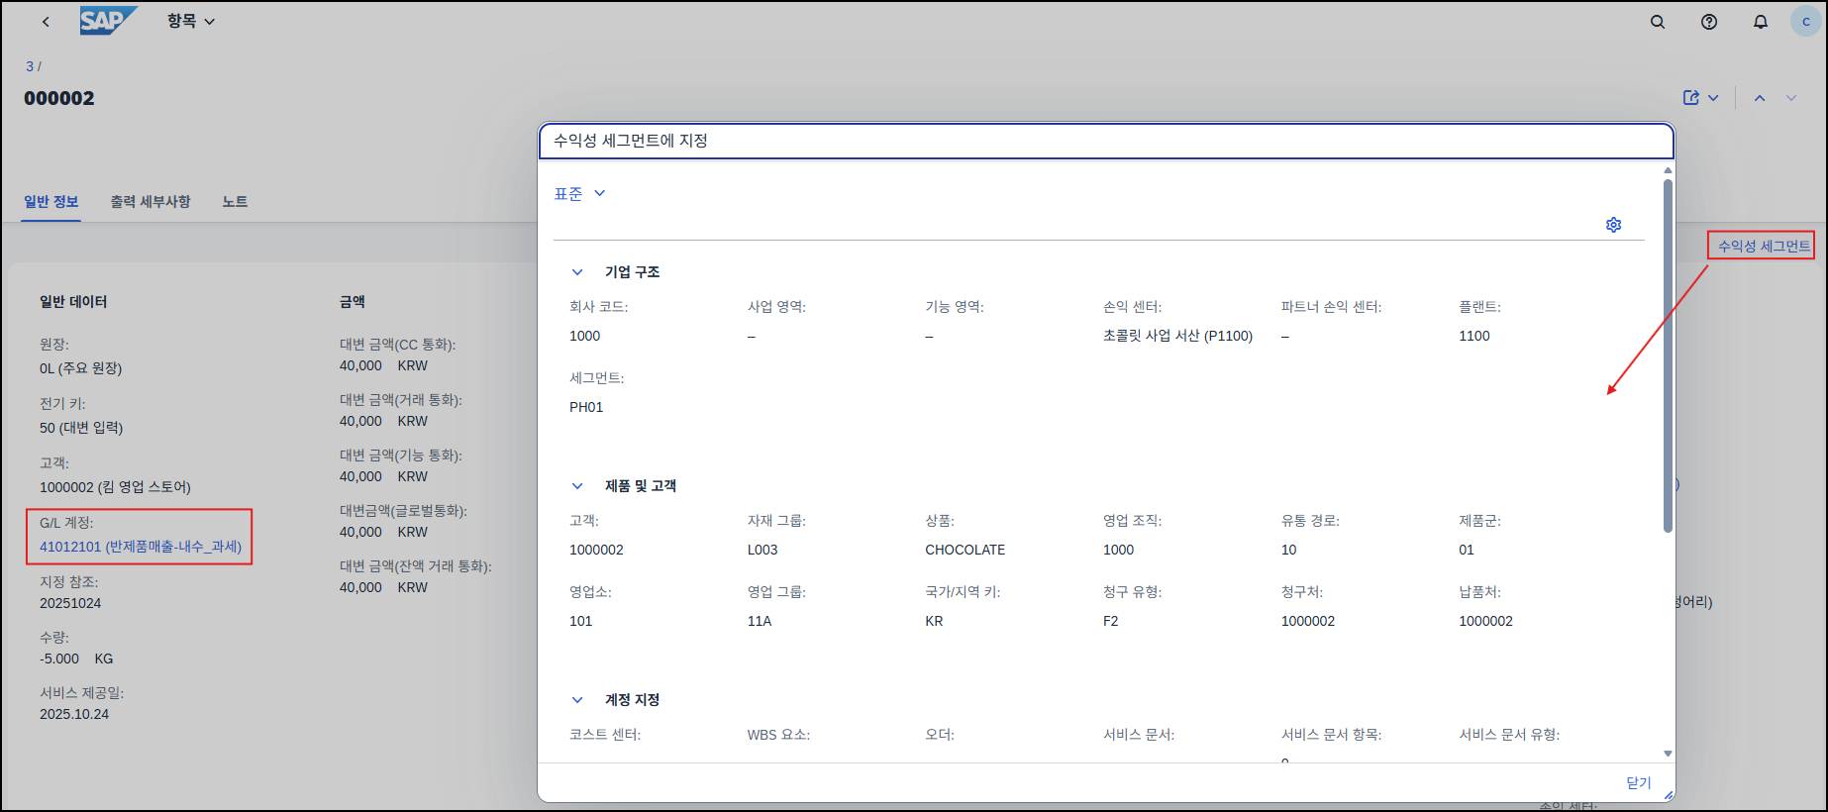This screenshot has height=812, width=1828.
Task: Switch to the 노트 tab
Action: coord(235,202)
